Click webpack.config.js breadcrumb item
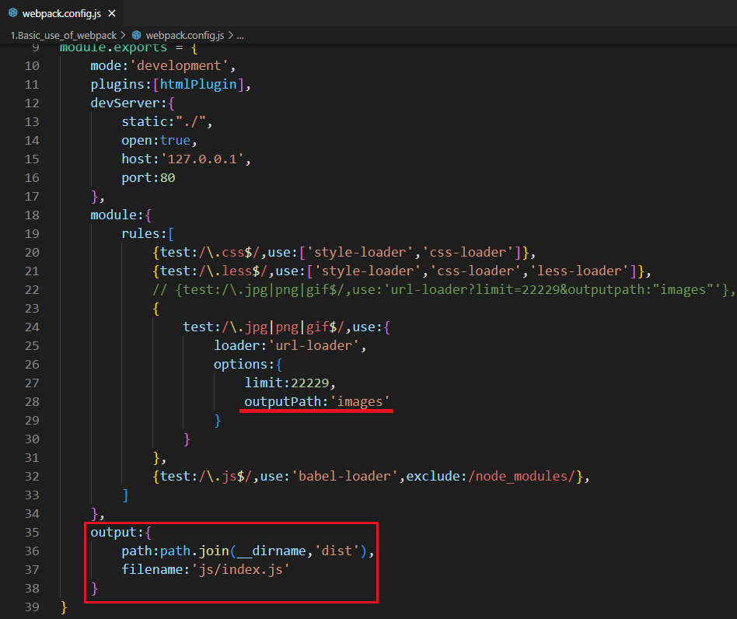The image size is (737, 619). 185,35
